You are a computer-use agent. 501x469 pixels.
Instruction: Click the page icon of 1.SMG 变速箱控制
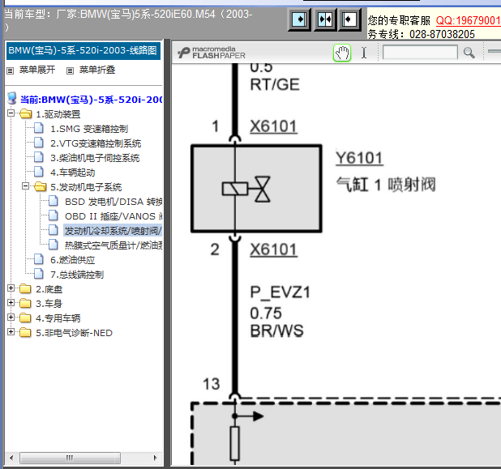39,128
